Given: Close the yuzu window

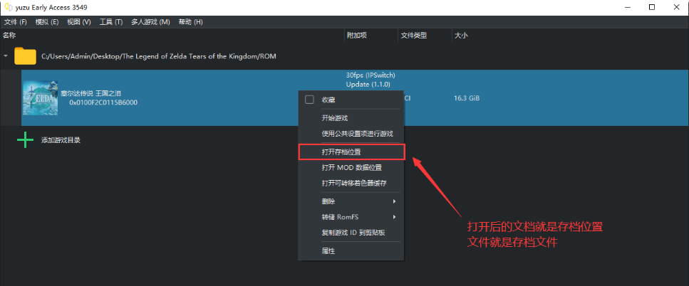Looking at the screenshot, I should (x=677, y=7).
